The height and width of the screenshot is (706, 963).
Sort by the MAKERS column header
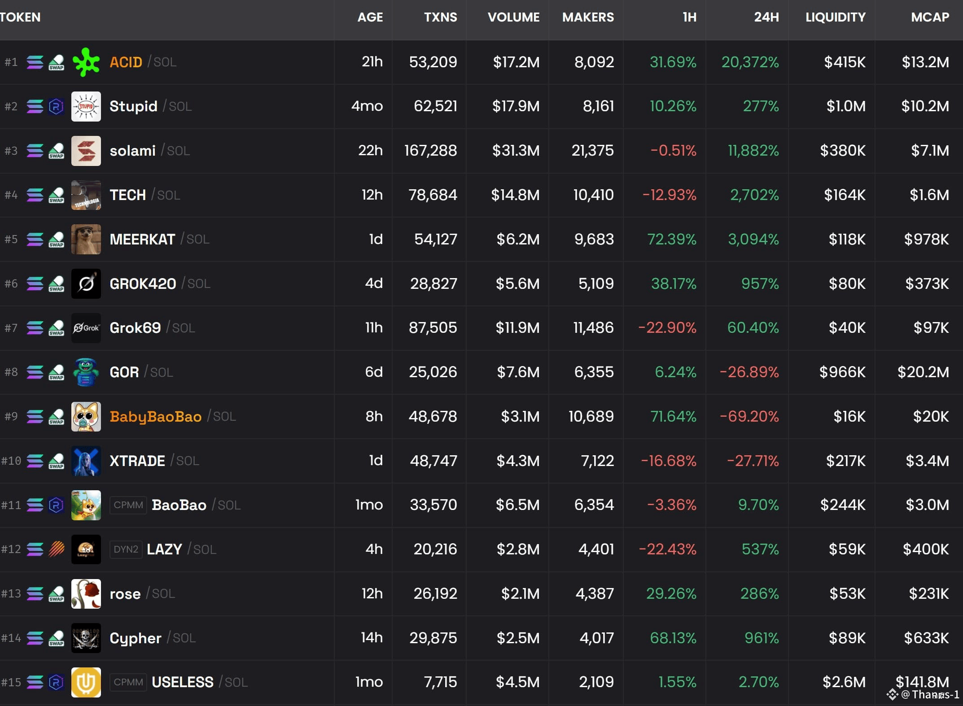click(588, 17)
